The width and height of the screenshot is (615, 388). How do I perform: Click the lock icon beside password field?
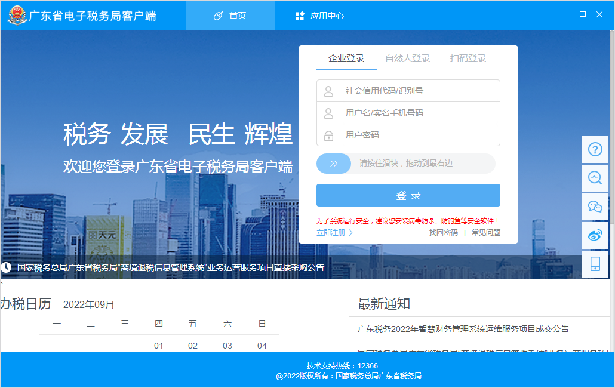click(328, 136)
